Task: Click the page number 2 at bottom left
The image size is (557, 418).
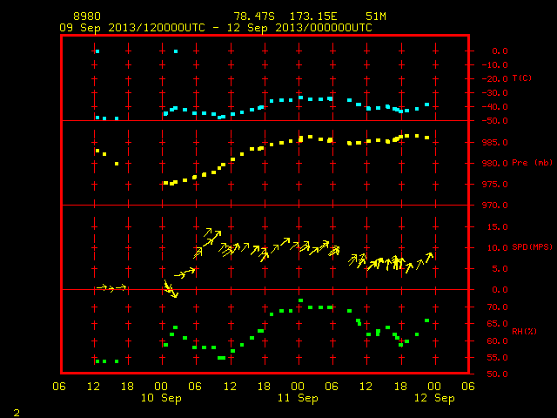Action: tap(17, 413)
